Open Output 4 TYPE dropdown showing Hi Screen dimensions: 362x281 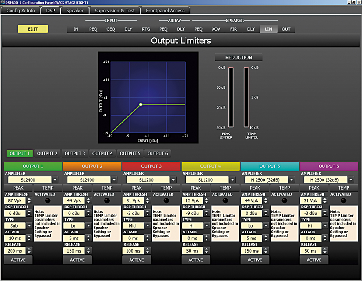coord(196,225)
